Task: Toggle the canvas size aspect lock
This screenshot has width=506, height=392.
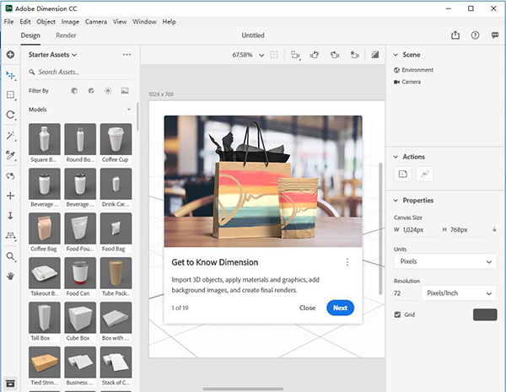Action: coord(494,230)
